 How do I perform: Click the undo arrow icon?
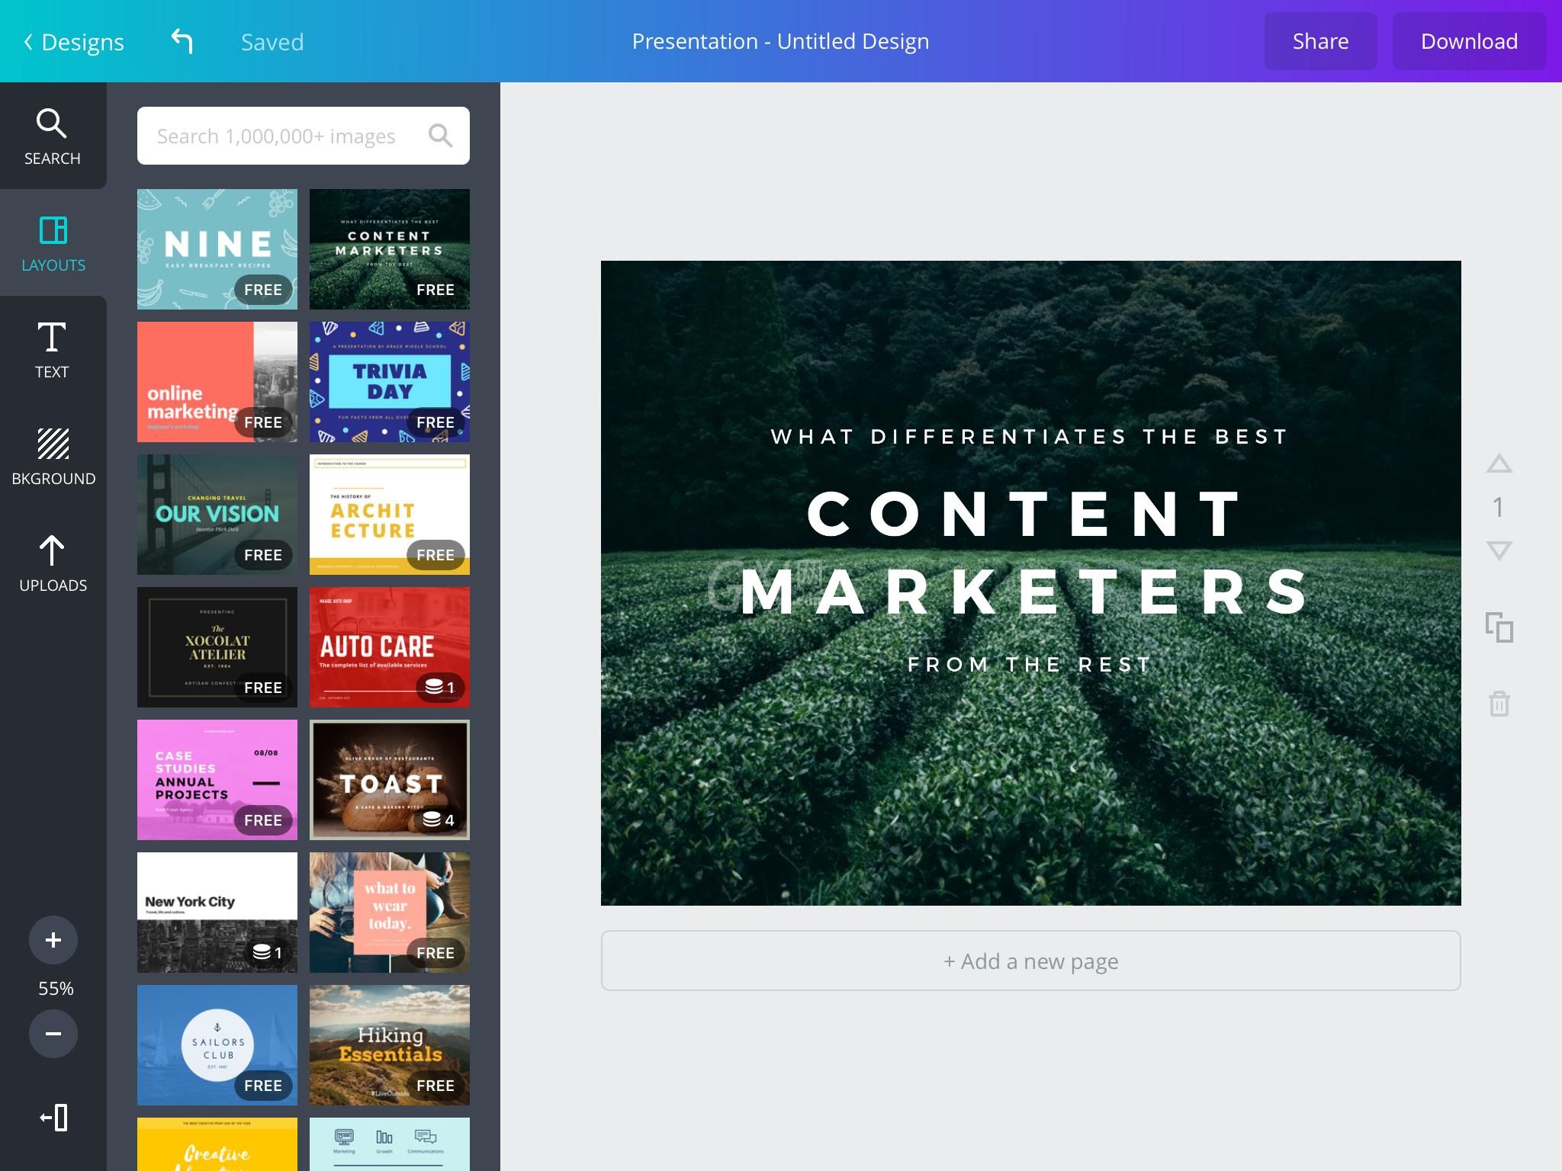(182, 40)
